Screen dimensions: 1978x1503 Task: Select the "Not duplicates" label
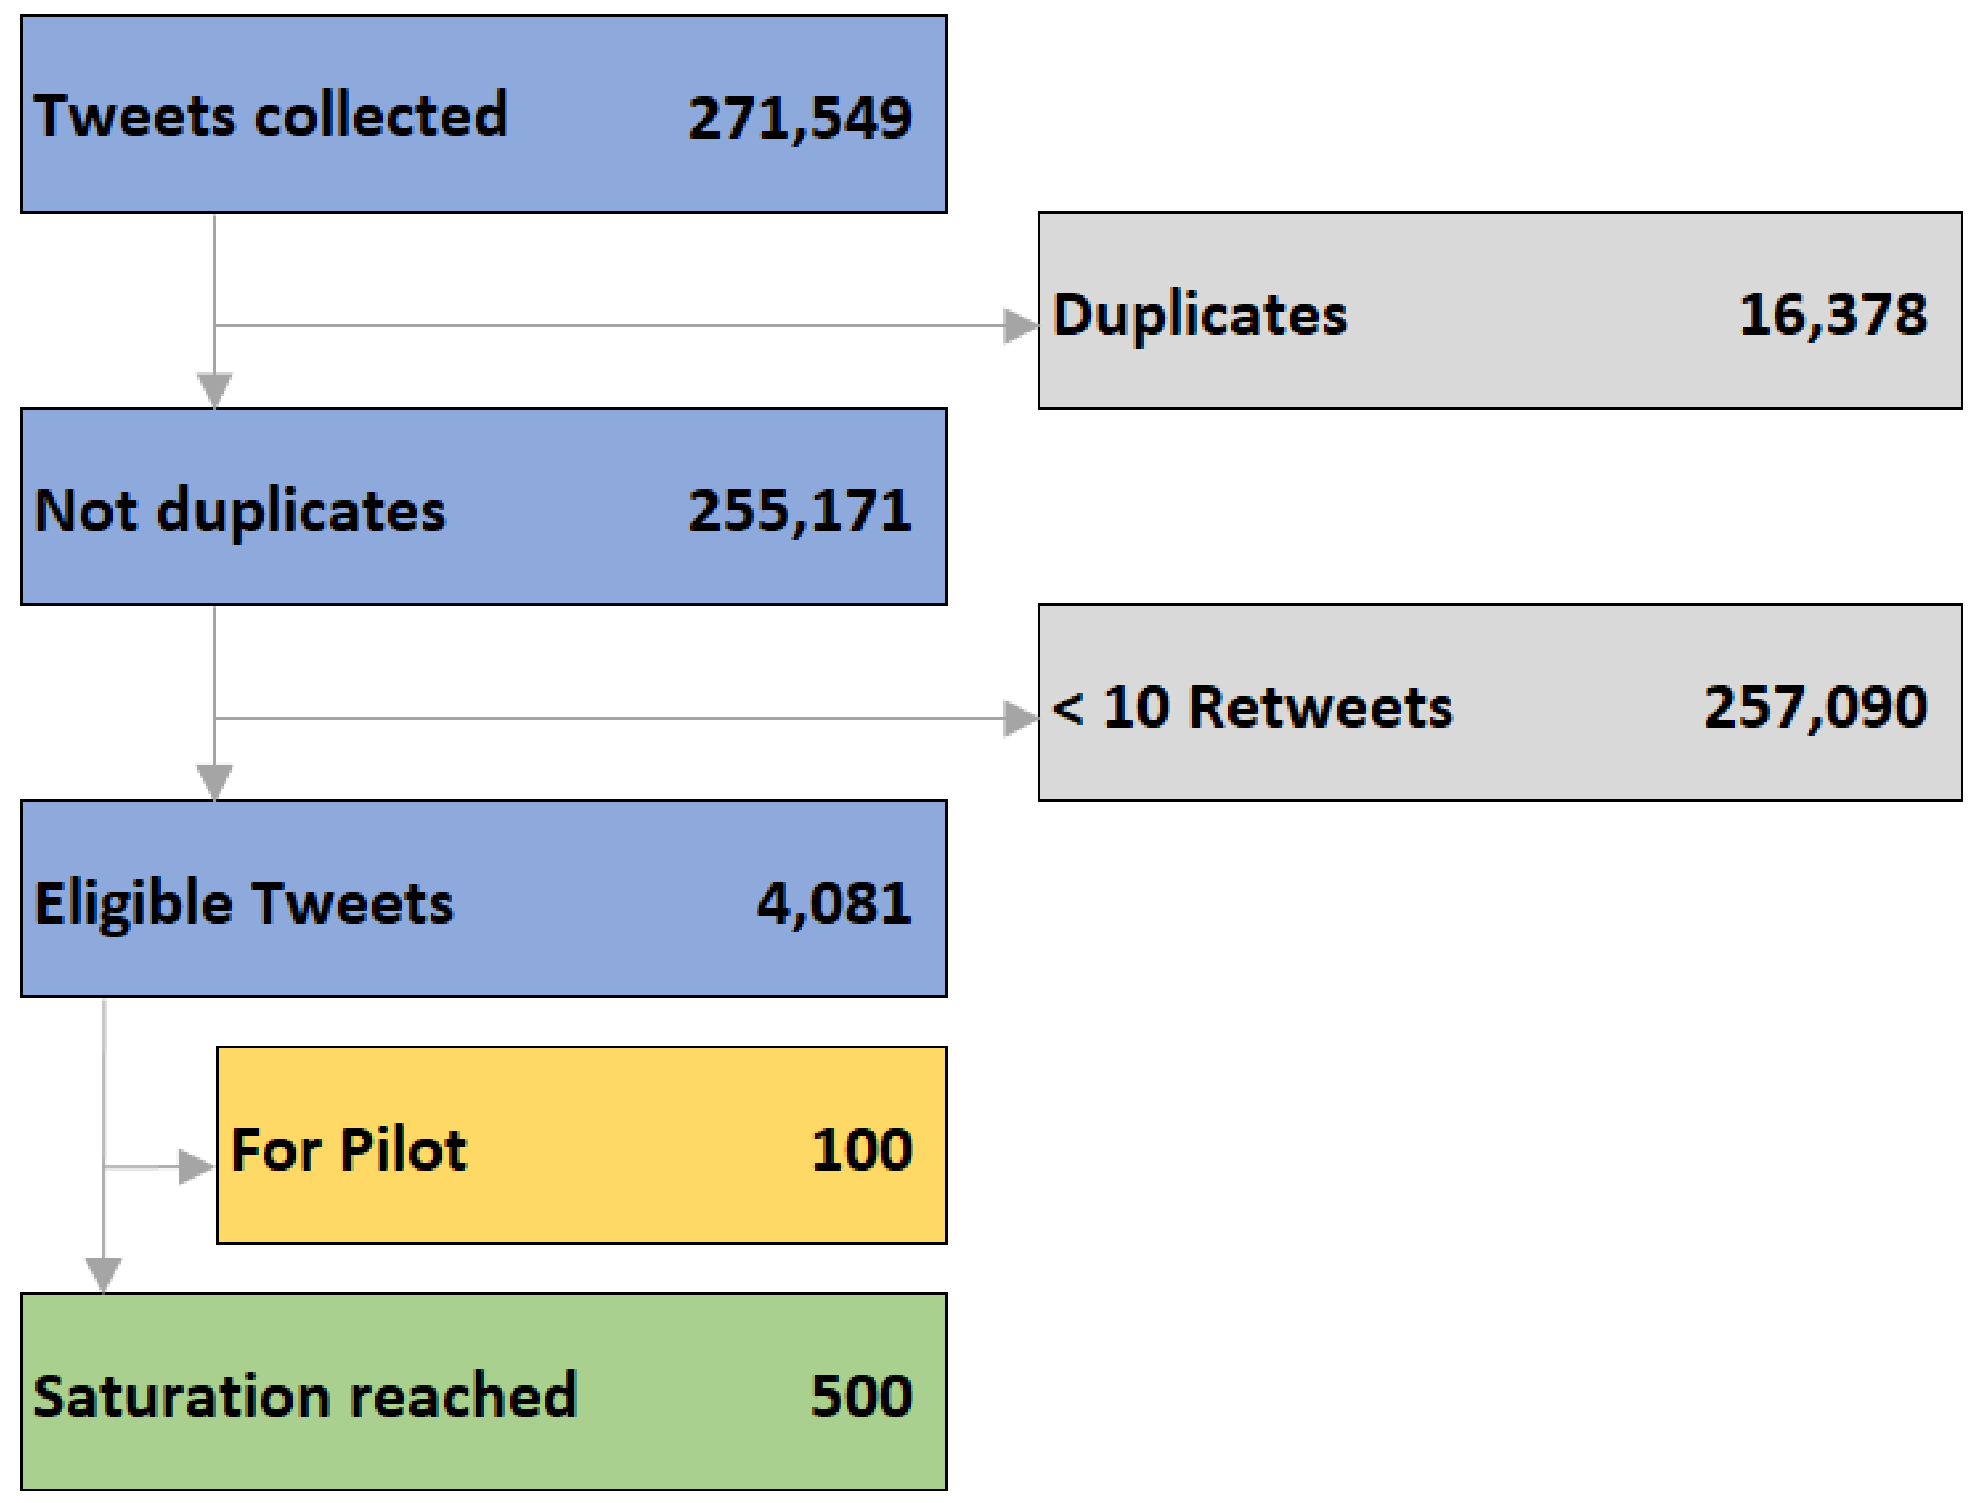coord(240,511)
